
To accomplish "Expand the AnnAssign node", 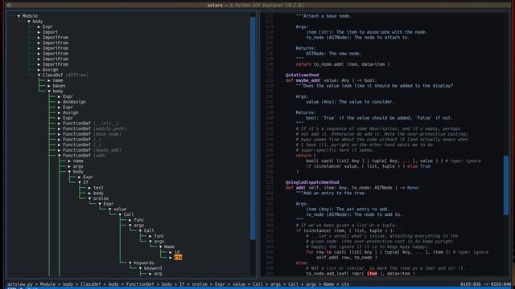I will pyautogui.click(x=60, y=102).
